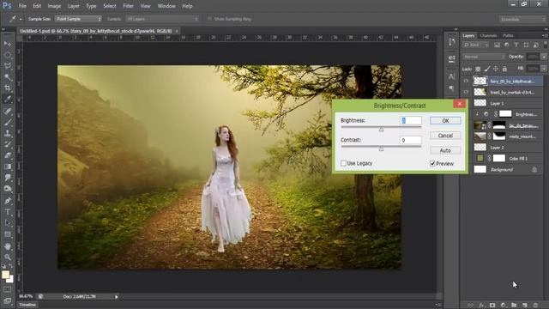Viewport: 549px width, 309px height.
Task: Toggle lock image pixels brush icon
Action: click(x=487, y=69)
